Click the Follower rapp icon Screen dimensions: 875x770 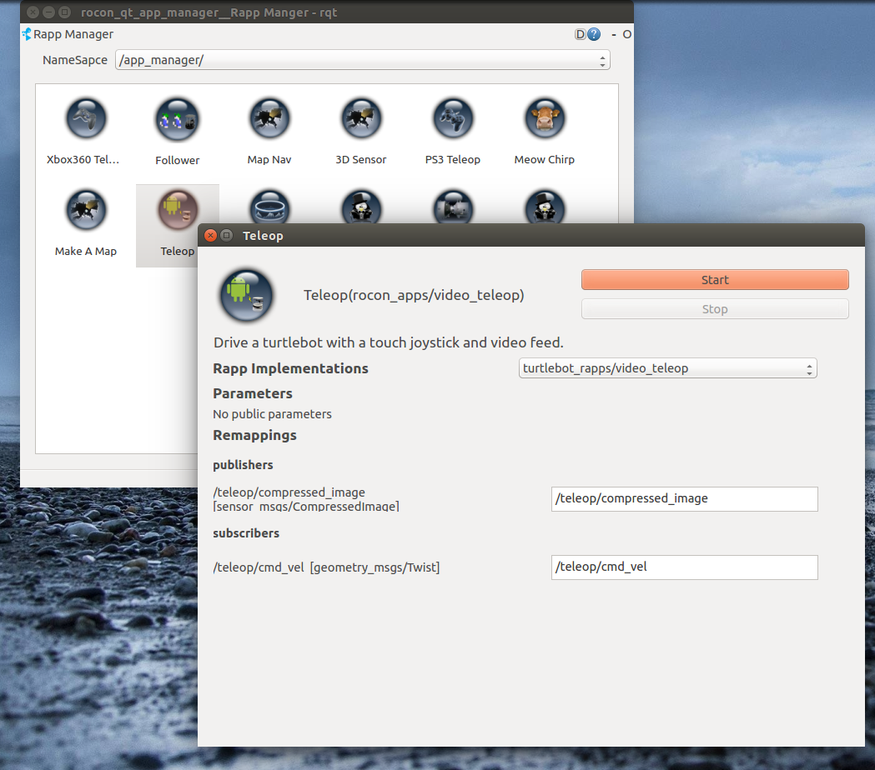[x=177, y=120]
